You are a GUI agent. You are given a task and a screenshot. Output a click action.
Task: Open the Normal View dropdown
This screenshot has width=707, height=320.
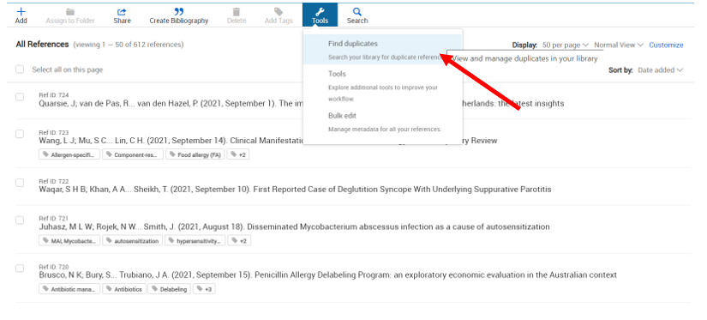(x=619, y=45)
